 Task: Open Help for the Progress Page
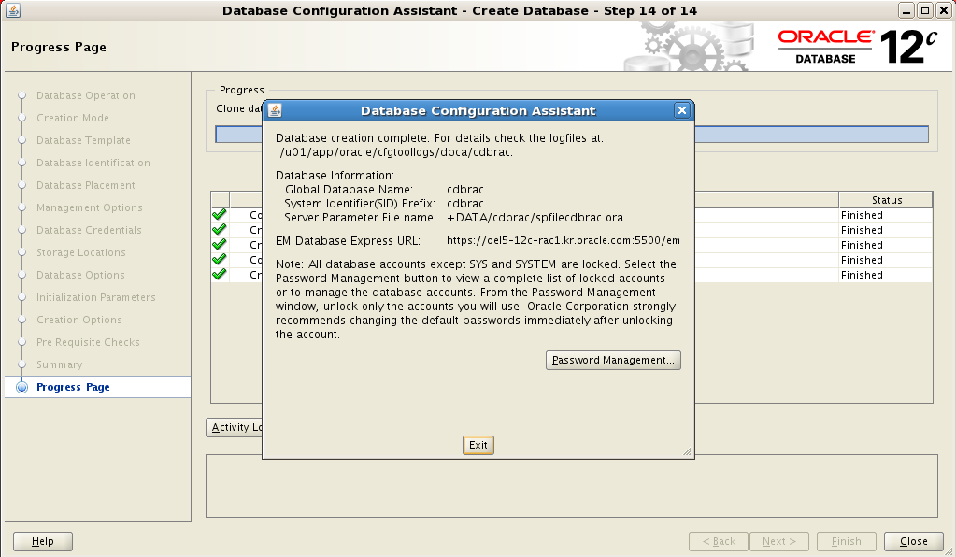point(42,541)
